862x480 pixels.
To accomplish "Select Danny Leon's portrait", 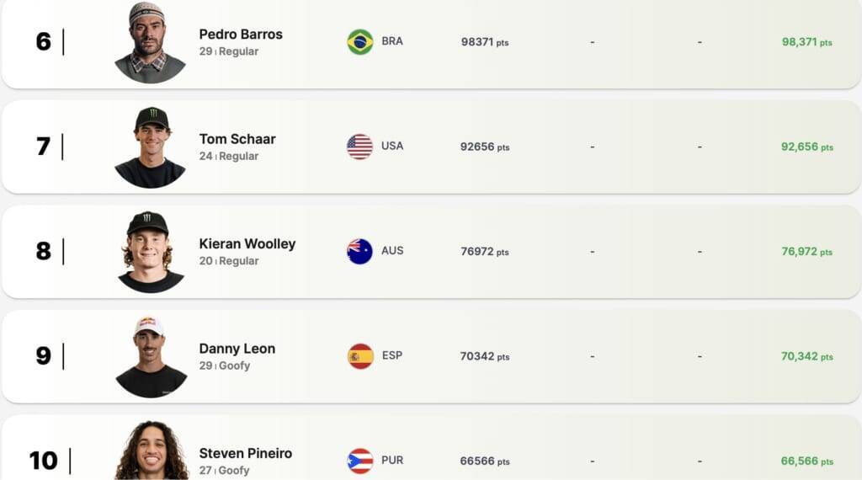I will [x=151, y=356].
